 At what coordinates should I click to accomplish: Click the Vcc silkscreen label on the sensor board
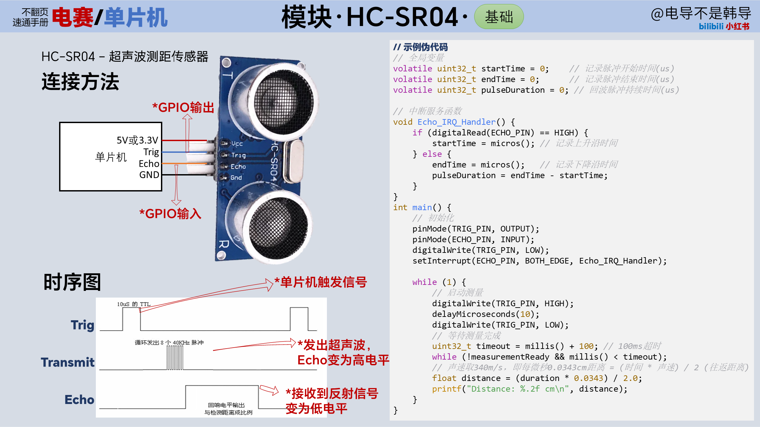[237, 144]
